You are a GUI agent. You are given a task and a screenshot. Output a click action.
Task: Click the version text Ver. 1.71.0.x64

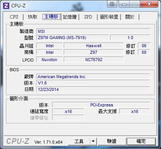48,142
